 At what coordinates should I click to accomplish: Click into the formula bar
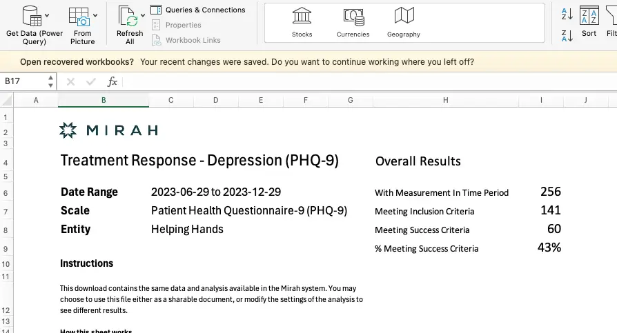tap(369, 82)
